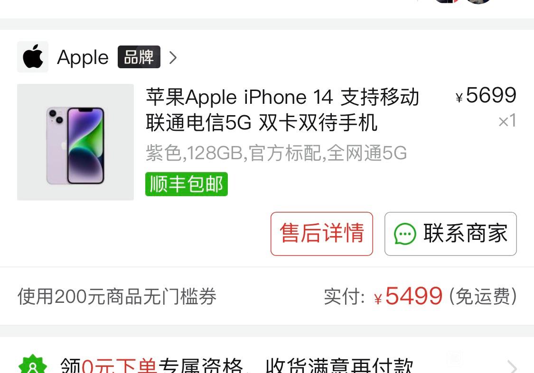Expand the bottom banner right chevron
The image size is (534, 373).
tap(512, 366)
